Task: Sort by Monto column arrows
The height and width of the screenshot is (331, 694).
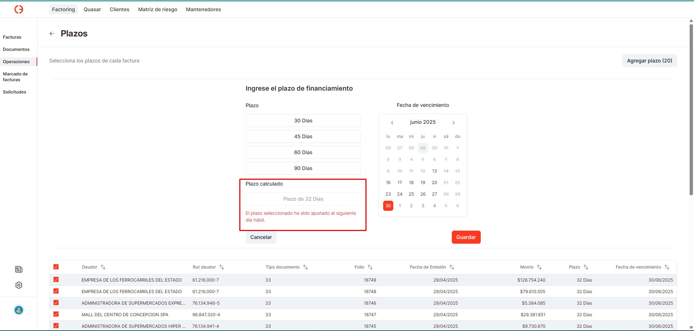Action: [539, 267]
